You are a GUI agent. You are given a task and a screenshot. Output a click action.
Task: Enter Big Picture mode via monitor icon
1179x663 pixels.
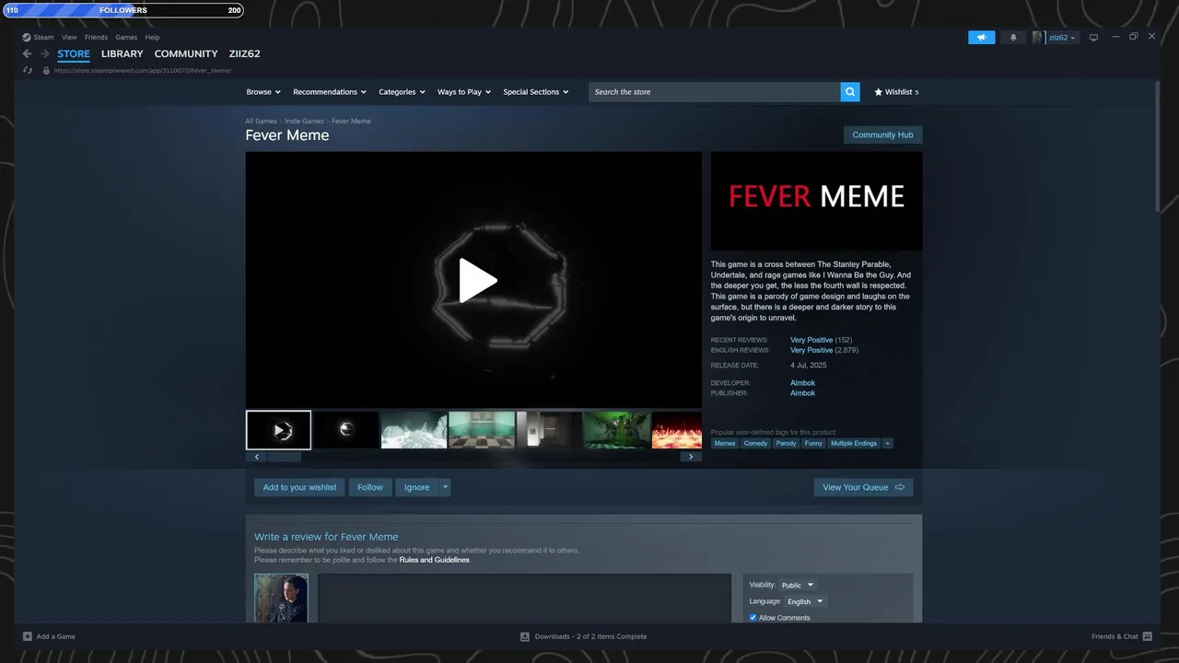(x=1093, y=38)
